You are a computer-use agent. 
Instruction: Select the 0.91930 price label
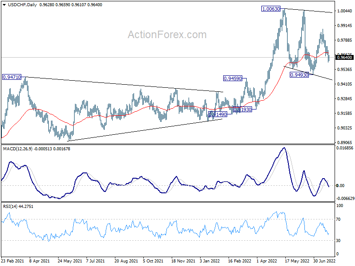pyautogui.click(x=242, y=110)
